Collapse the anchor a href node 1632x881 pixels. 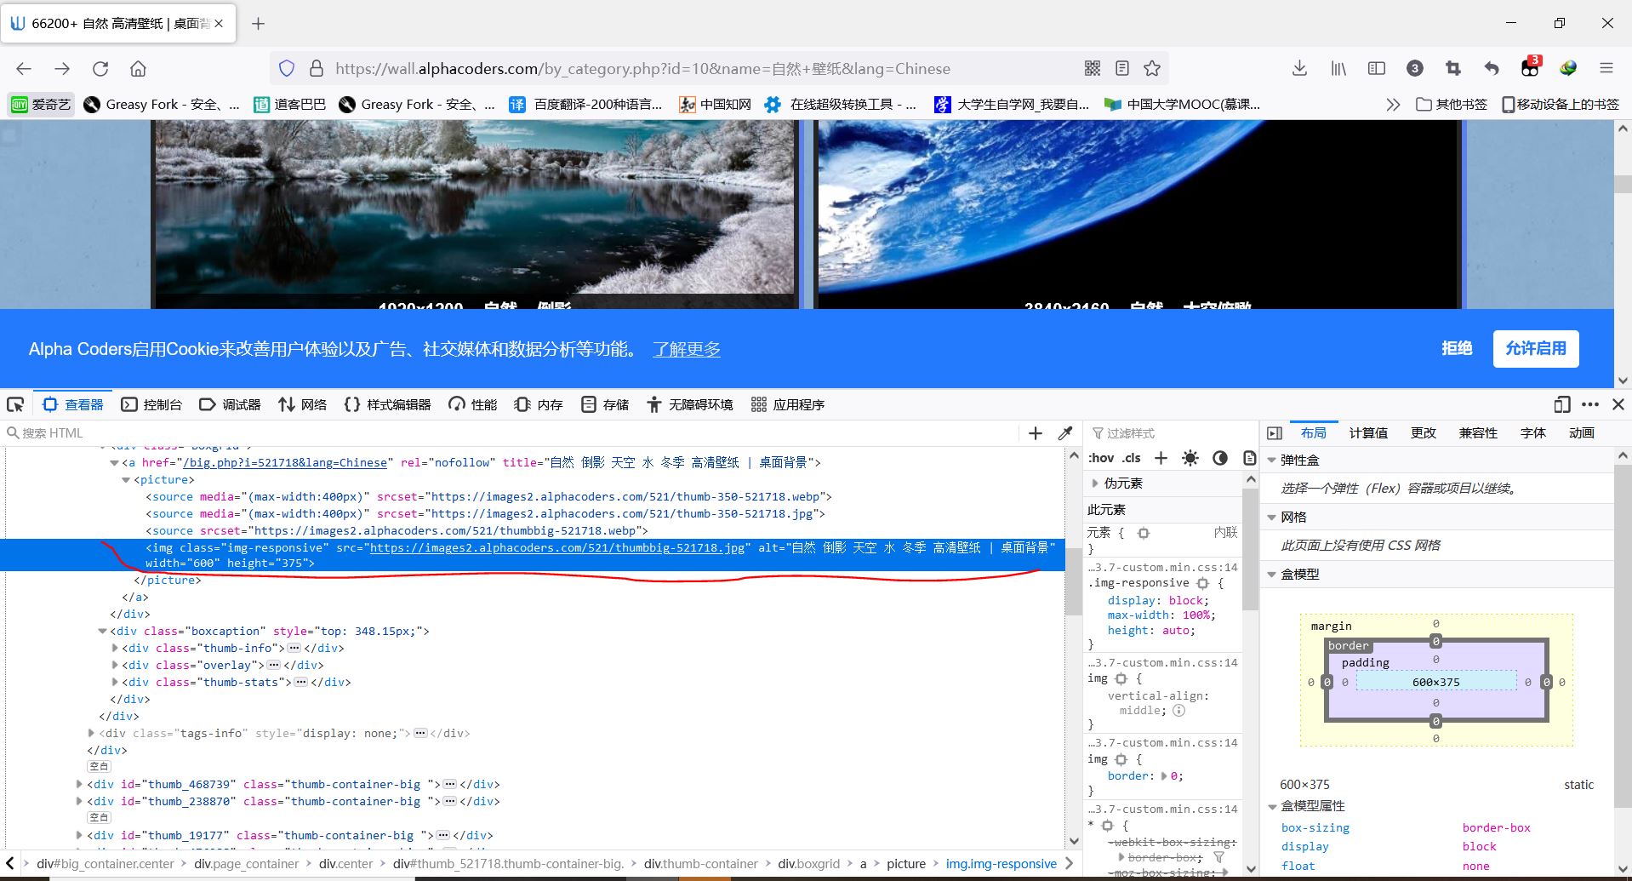click(115, 463)
